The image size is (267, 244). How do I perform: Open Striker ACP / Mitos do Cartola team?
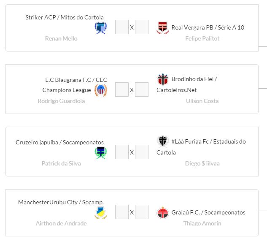coord(65,17)
